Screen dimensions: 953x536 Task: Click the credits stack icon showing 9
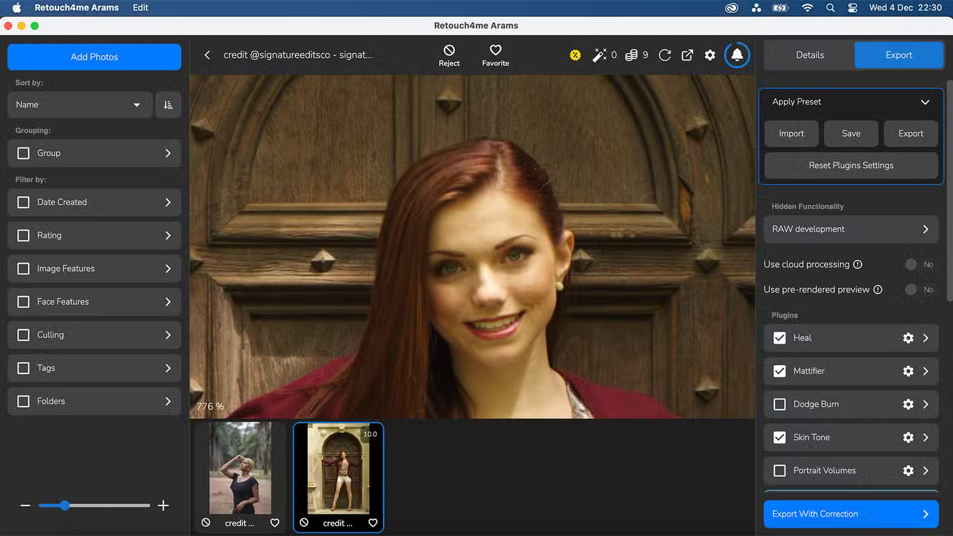(631, 55)
